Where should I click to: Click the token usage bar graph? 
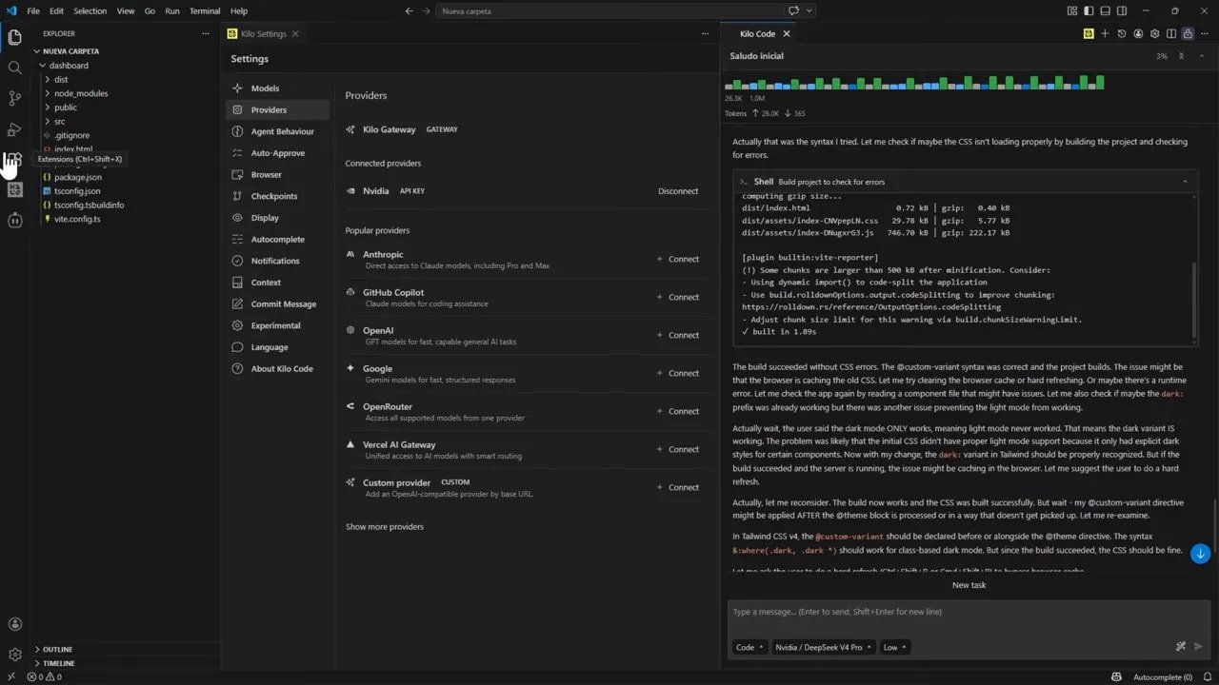[x=914, y=83]
